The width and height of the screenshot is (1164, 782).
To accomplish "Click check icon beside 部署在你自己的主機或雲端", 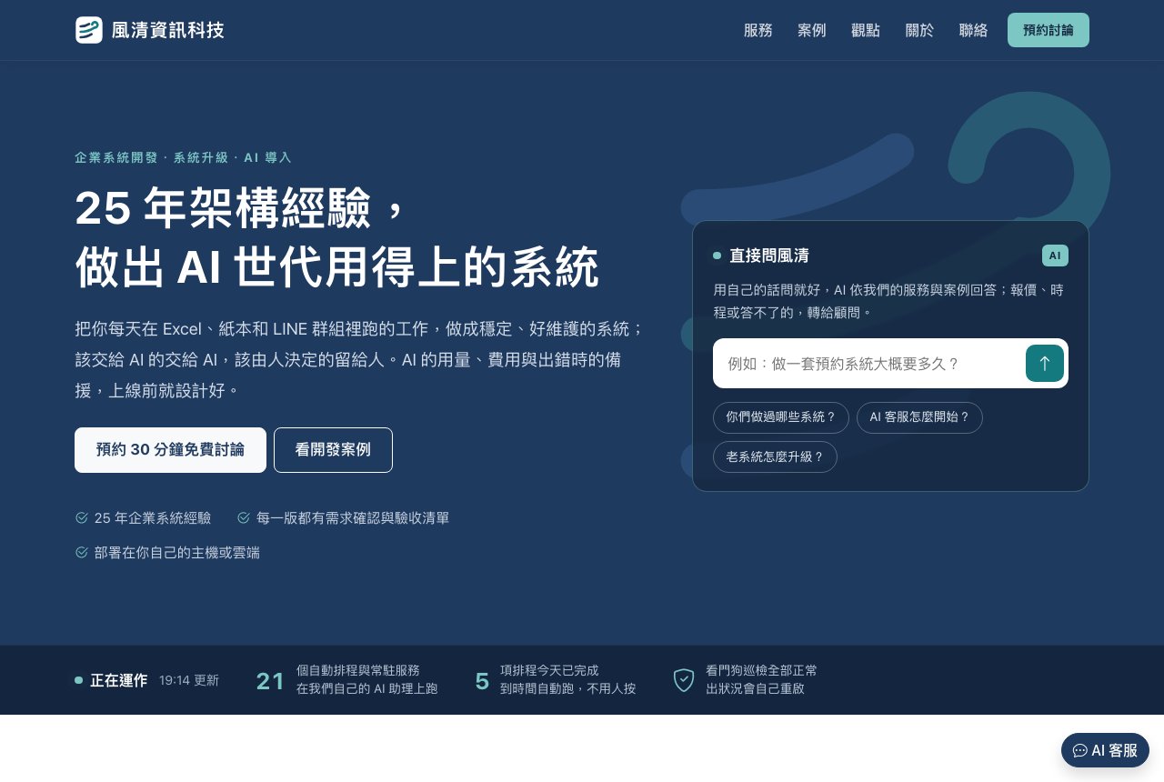I will coord(82,552).
